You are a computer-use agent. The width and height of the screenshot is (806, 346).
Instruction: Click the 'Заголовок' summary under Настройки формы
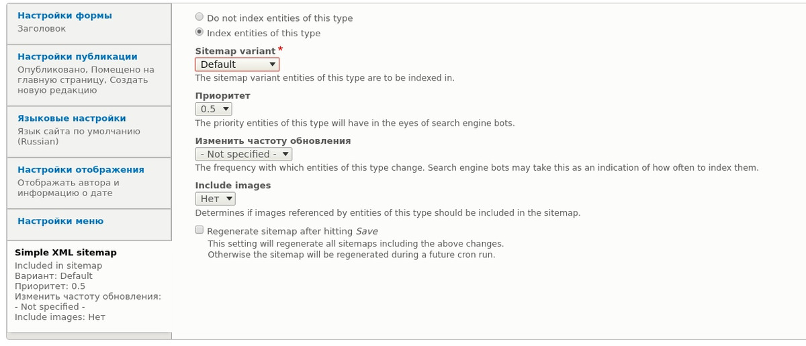pos(42,29)
